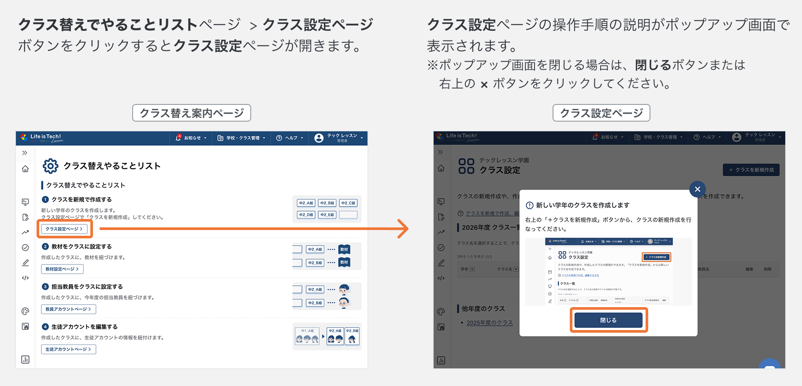The image size is (802, 386).
Task: Open お知らせ notifications bell on to-do list page
Action: click(191, 138)
